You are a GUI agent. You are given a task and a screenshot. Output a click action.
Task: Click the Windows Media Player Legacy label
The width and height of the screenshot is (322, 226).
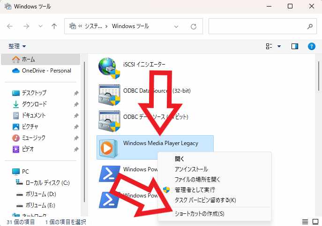click(x=161, y=143)
